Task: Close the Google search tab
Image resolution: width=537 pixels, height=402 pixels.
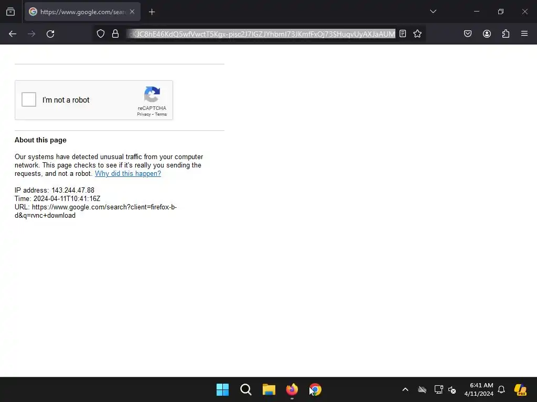Action: tap(132, 12)
